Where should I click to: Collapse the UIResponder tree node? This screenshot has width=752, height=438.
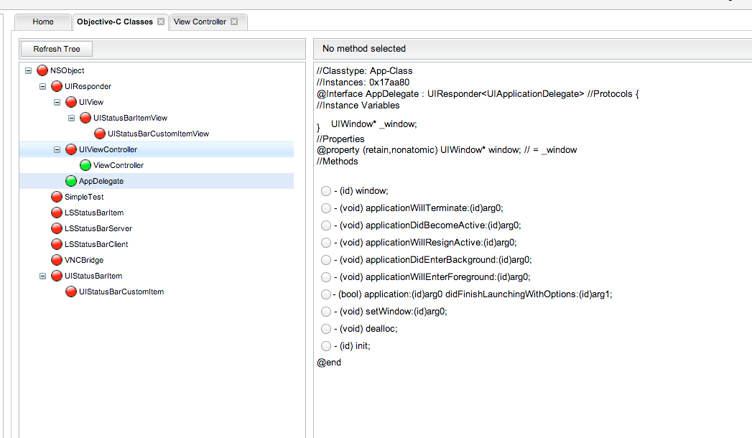[x=43, y=86]
